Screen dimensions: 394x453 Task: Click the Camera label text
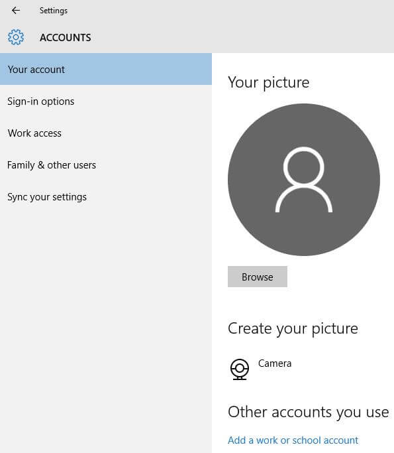[x=275, y=363]
